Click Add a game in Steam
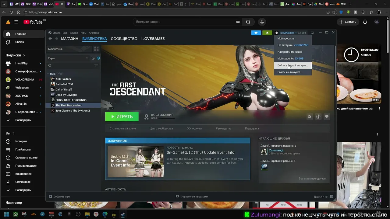This screenshot has height=219, width=390. click(x=59, y=196)
